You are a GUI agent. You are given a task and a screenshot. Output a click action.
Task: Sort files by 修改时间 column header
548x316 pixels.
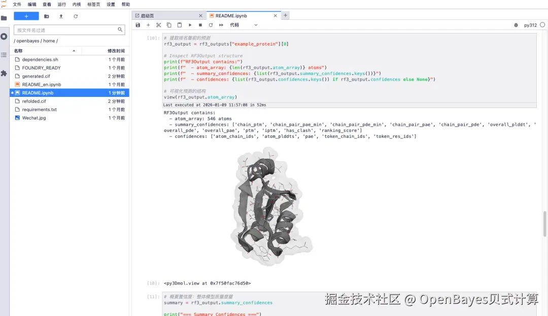106,51
